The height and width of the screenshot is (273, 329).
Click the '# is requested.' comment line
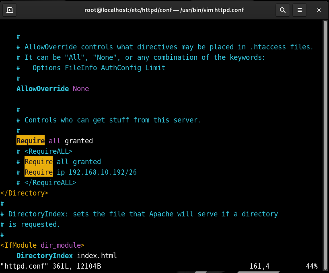click(x=30, y=224)
